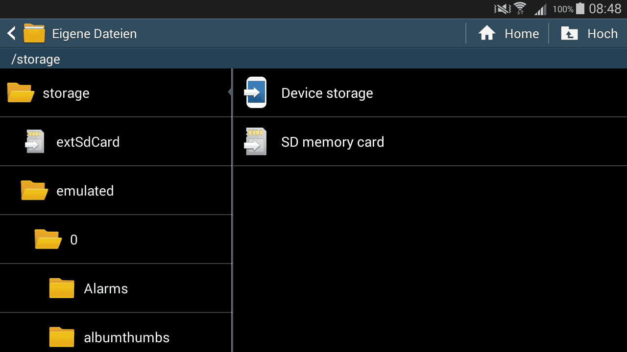This screenshot has width=627, height=352.
Task: Tap the vibrate mode status icon
Action: point(503,9)
